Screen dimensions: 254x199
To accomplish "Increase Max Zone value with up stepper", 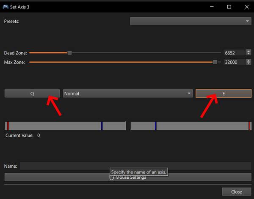I will (248, 60).
